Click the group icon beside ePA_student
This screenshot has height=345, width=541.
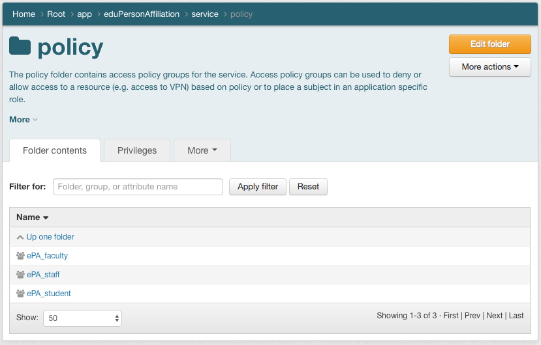click(x=20, y=294)
